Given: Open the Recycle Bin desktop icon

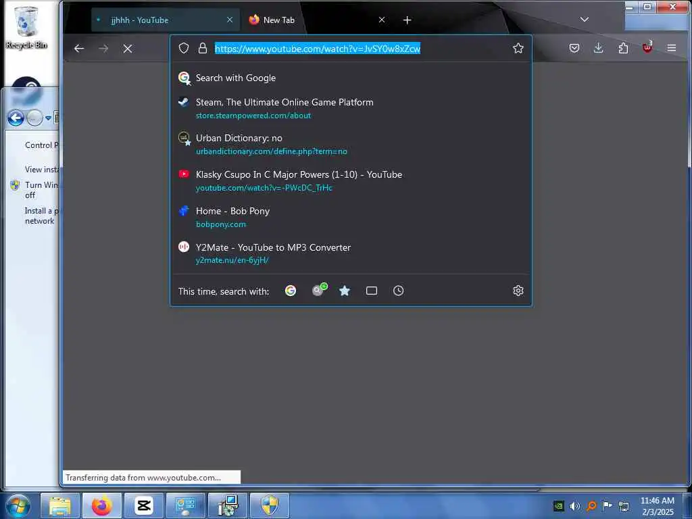Looking at the screenshot, I should [x=26, y=26].
